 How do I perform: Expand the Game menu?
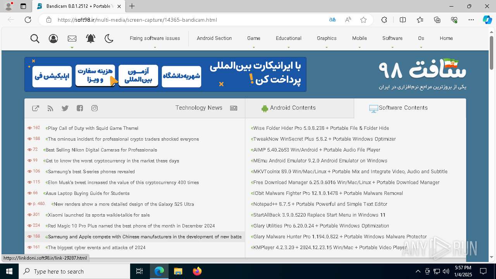click(x=254, y=38)
